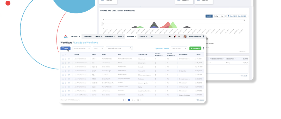Screen dimensions: 281x119
Task: Click calendar icon in date range picker
Action: [x=228, y=16]
